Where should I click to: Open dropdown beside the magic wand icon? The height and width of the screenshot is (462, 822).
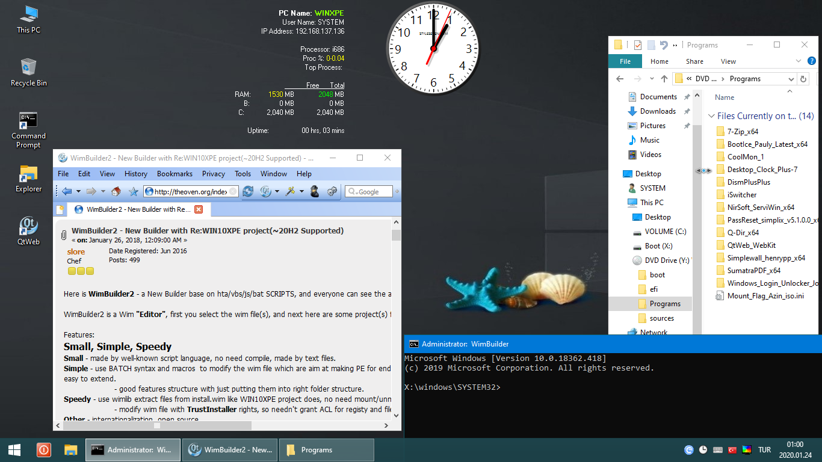point(301,192)
